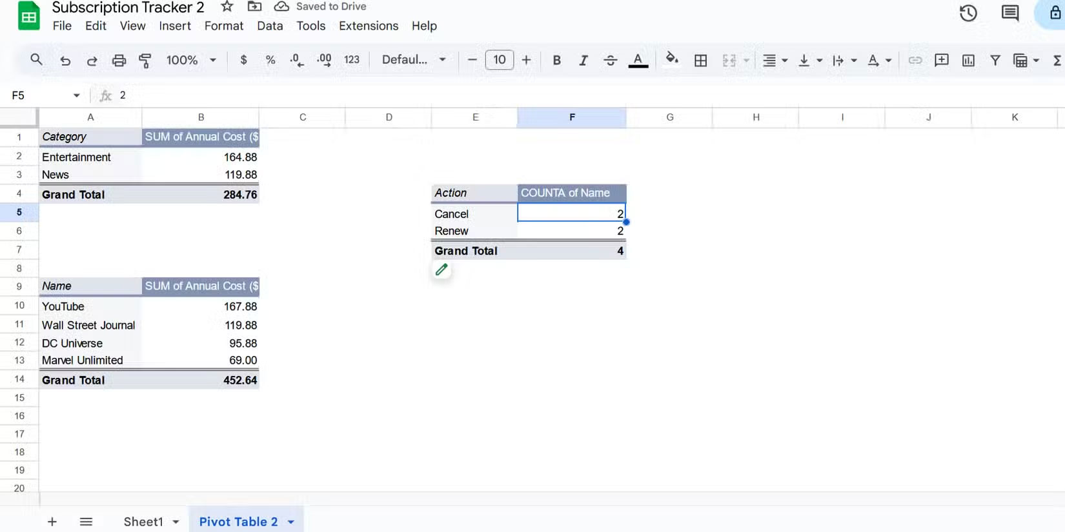
Task: Open the font family dropdown
Action: (414, 60)
